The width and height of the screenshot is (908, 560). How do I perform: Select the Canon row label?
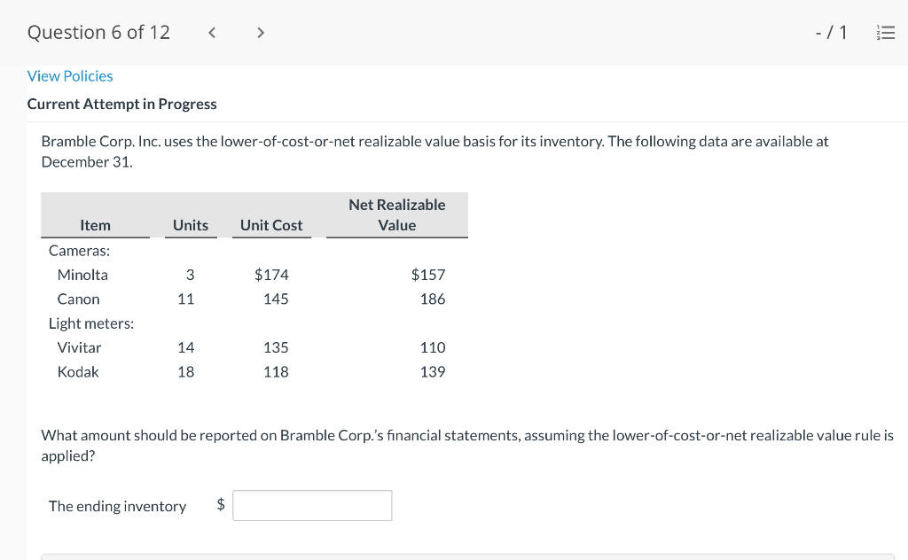pyautogui.click(x=78, y=299)
